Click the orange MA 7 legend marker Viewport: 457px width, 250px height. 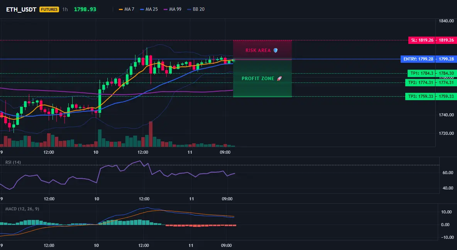(121, 9)
